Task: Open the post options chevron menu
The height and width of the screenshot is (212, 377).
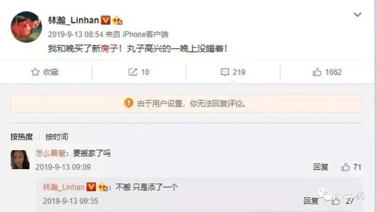Action: click(x=357, y=15)
